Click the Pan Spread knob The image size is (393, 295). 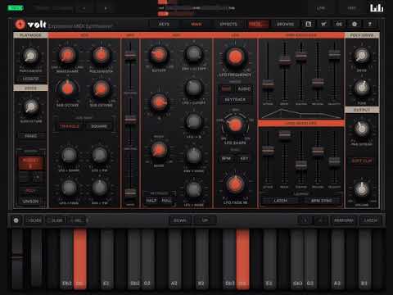362,129
